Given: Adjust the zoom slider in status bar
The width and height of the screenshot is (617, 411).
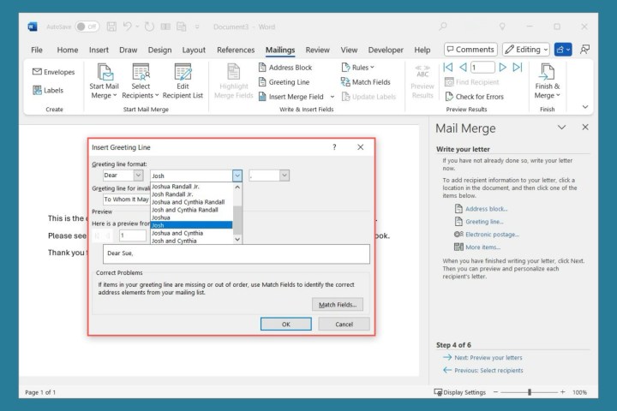Looking at the screenshot, I should click(x=530, y=392).
